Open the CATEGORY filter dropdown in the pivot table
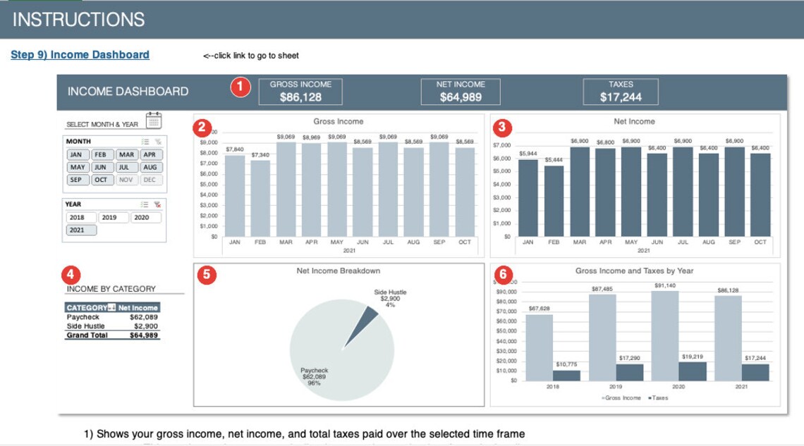Screen dimensions: 804x446 click(111, 307)
